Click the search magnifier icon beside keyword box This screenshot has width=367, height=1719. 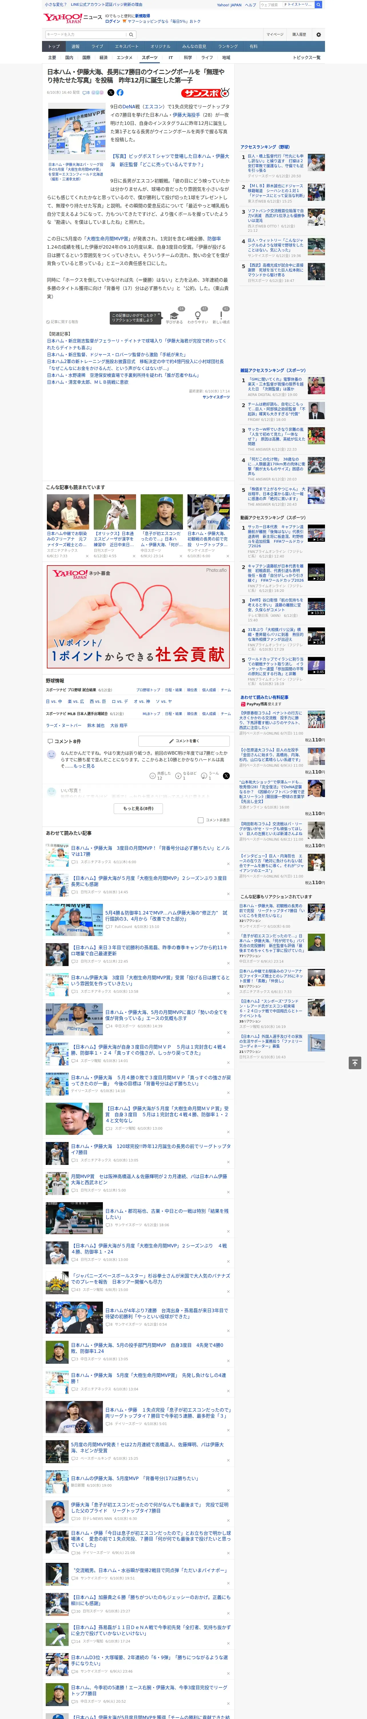click(x=131, y=35)
